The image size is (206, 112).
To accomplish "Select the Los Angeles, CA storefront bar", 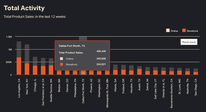I will [19, 66].
